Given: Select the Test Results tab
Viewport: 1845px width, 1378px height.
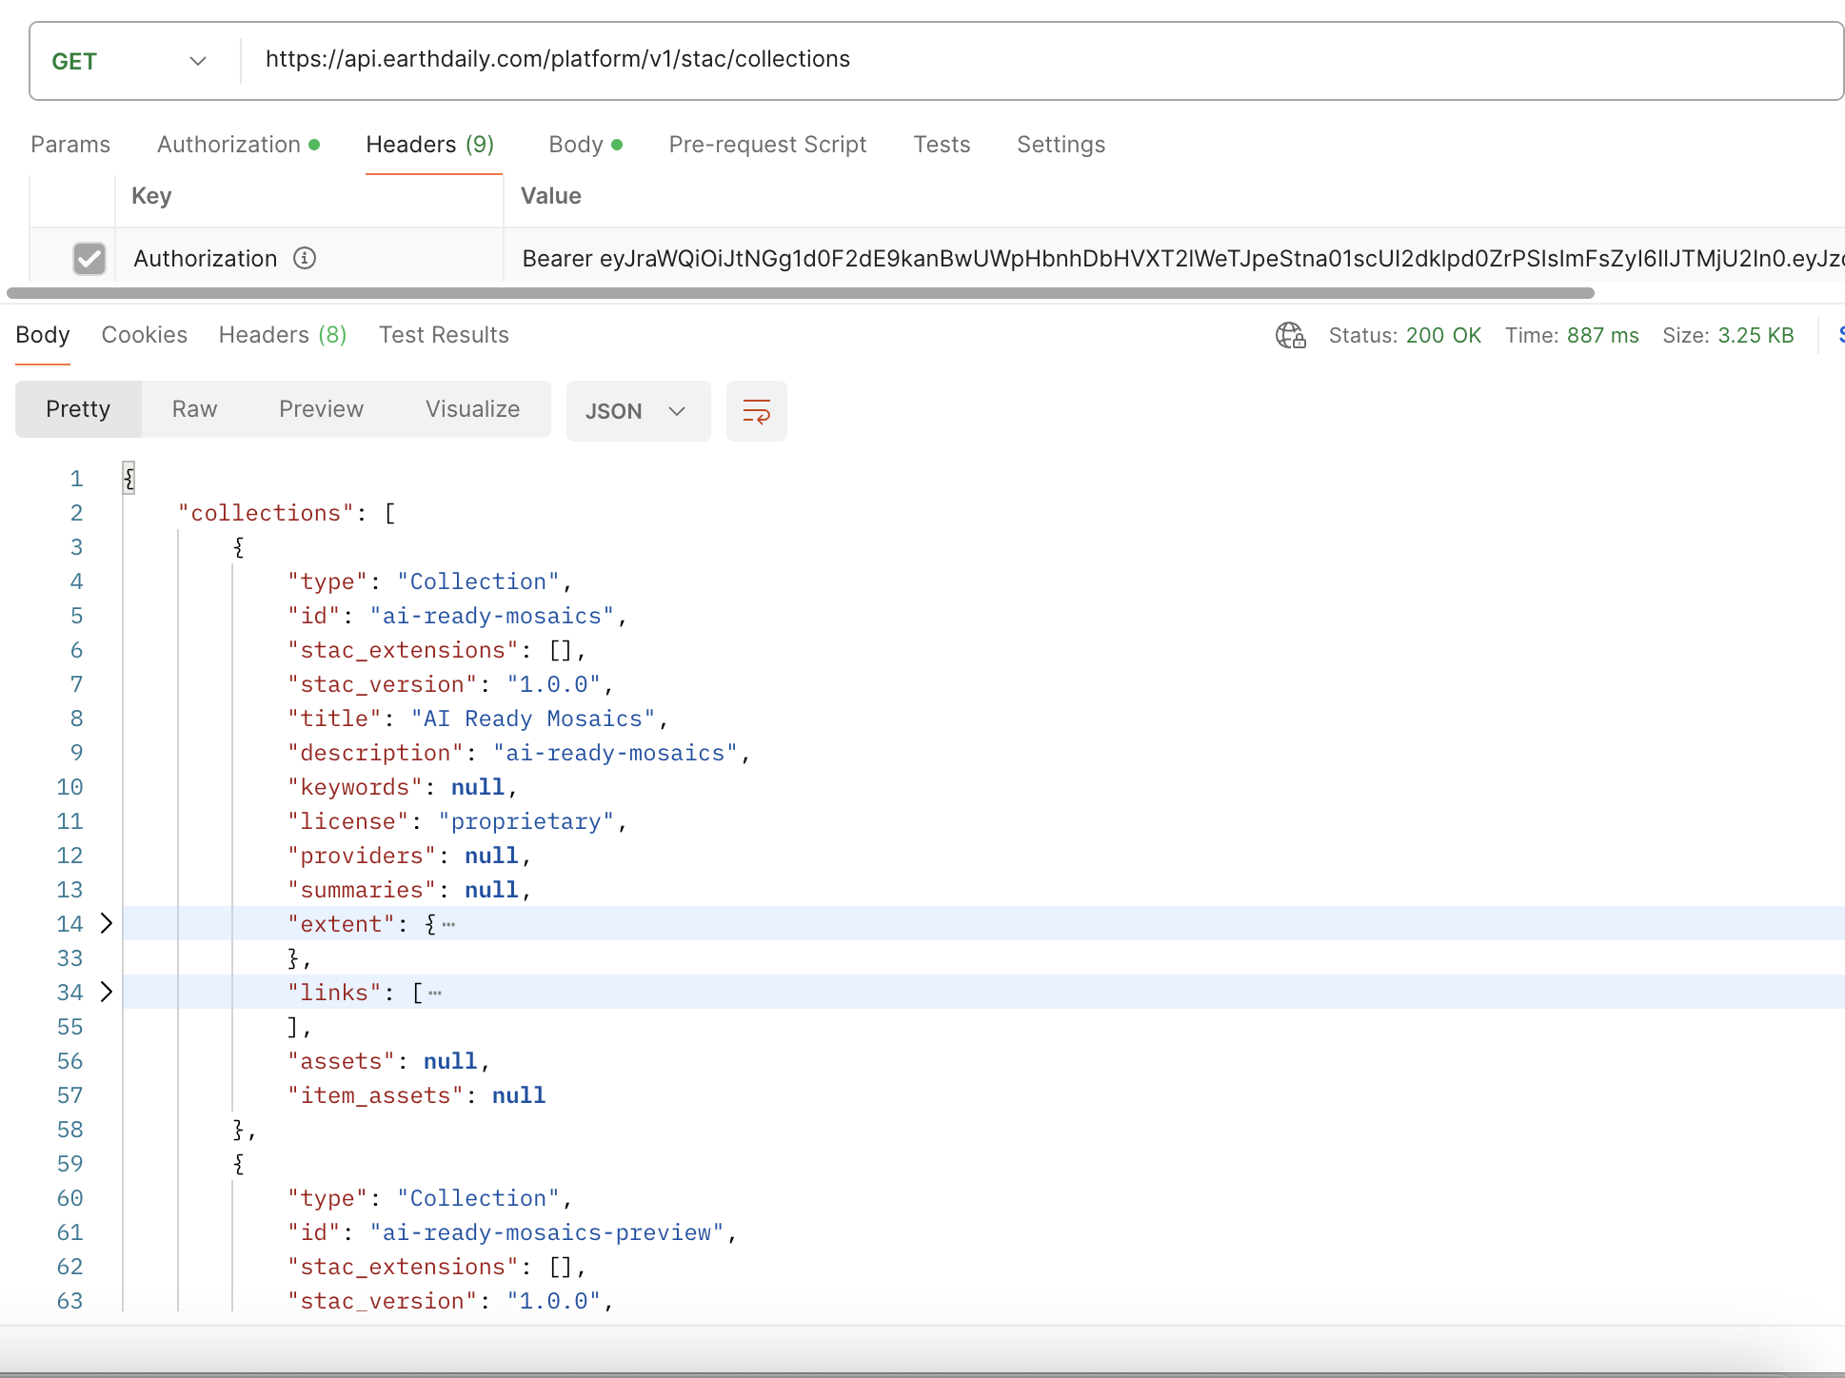Looking at the screenshot, I should pos(443,334).
